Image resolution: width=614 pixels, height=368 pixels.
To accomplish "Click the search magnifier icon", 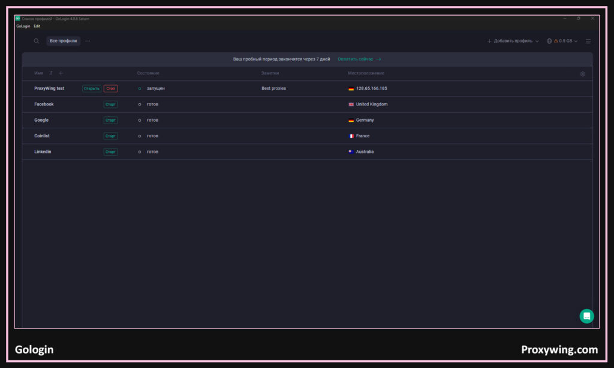I will pos(37,41).
